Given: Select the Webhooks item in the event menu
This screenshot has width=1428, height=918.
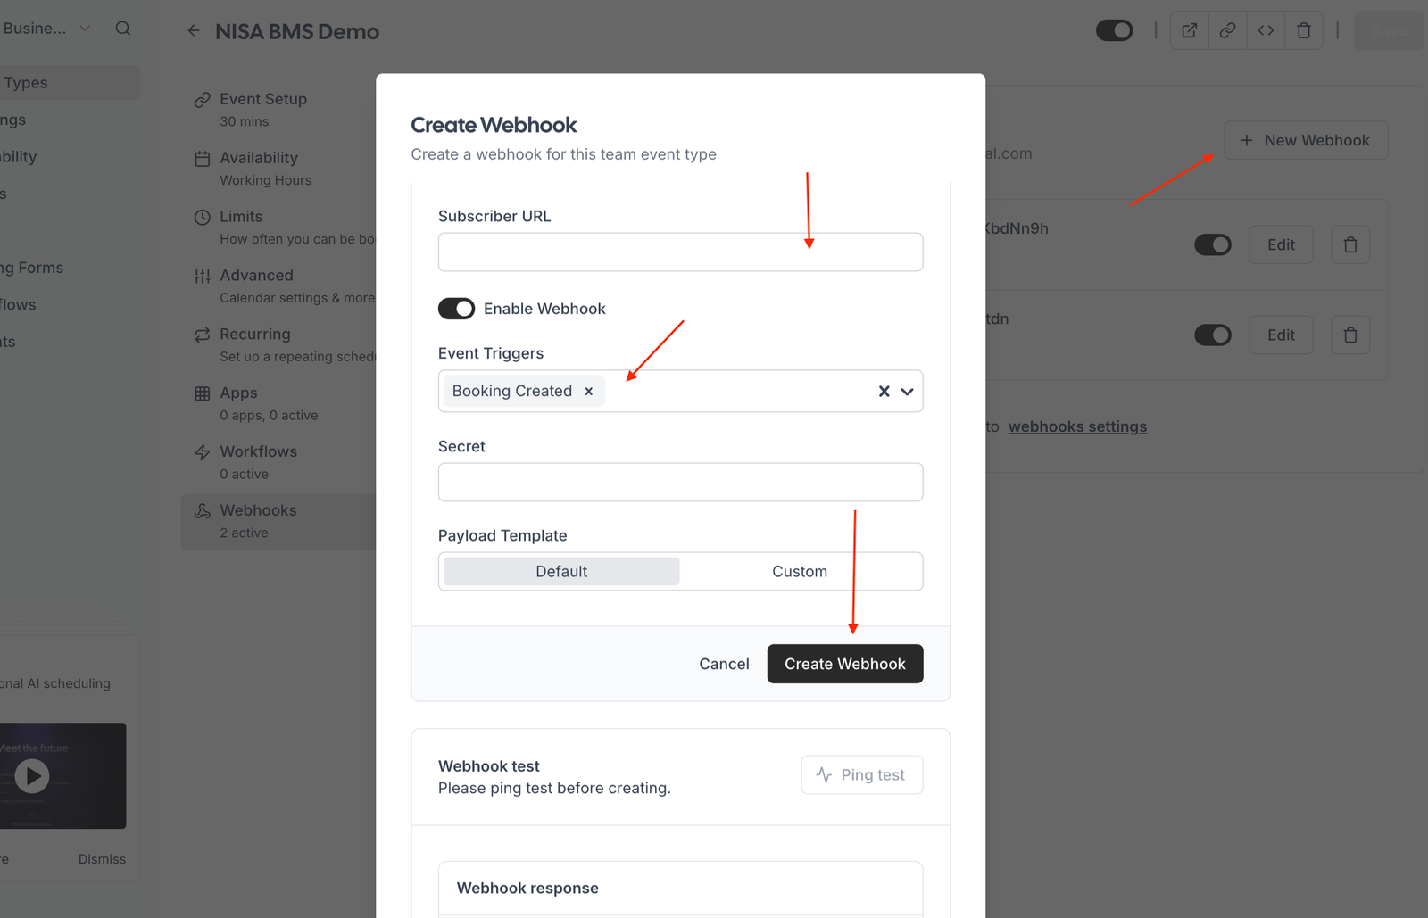Looking at the screenshot, I should [258, 509].
